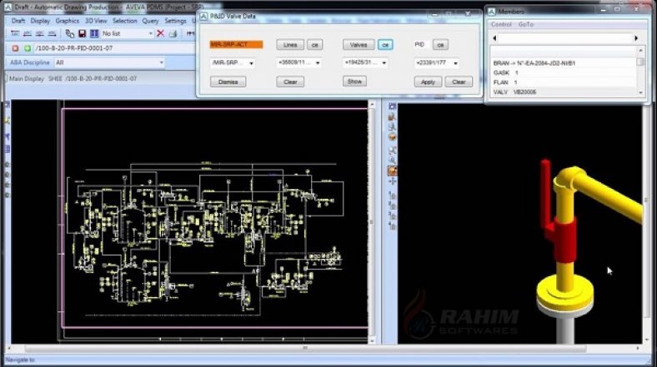Click the print icon in the toolbar
Screen dimensions: 657x367
173,33
